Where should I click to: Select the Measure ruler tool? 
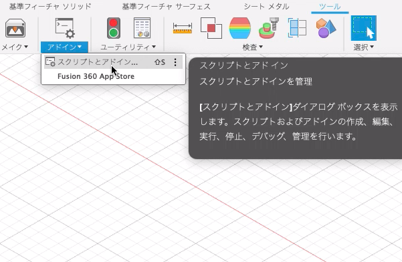pyautogui.click(x=183, y=28)
